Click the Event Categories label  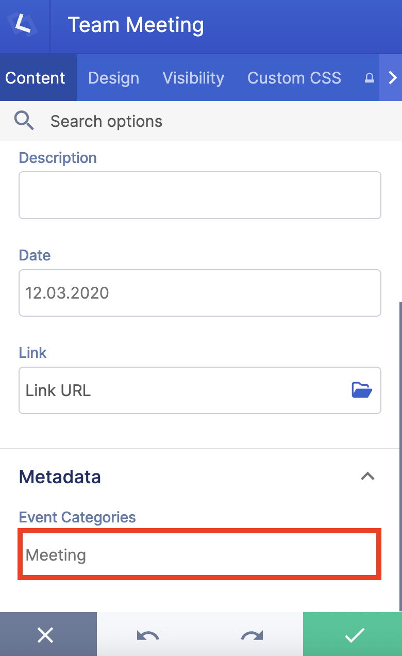77,517
